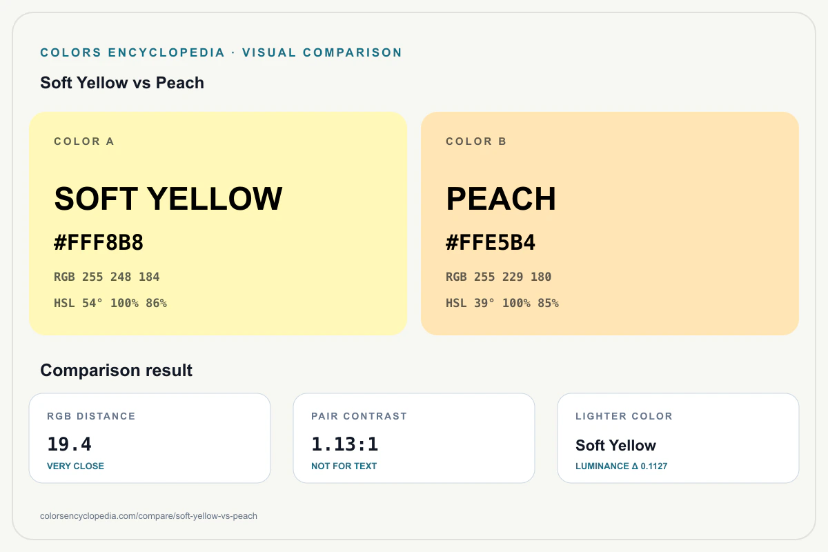This screenshot has width=828, height=552.
Task: Click the SOFT YELLOW color name heading
Action: (168, 199)
